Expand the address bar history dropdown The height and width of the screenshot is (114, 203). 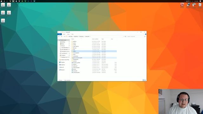pos(124,37)
